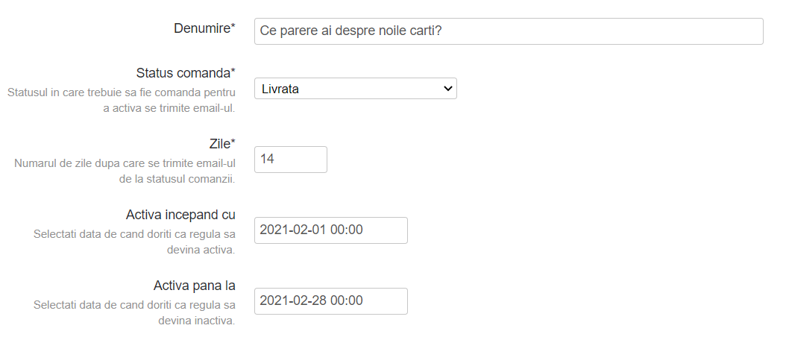Viewport: 786px width, 340px height.
Task: Click the description under Activa incepand cu
Action: click(x=134, y=242)
